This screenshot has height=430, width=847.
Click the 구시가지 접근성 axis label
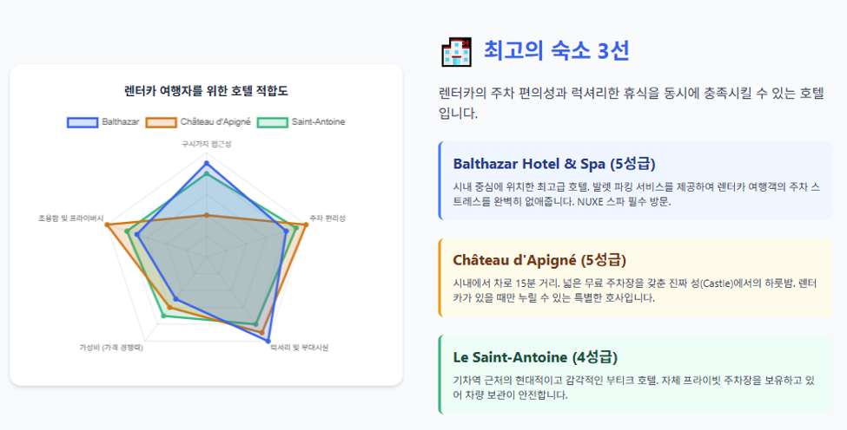click(207, 144)
